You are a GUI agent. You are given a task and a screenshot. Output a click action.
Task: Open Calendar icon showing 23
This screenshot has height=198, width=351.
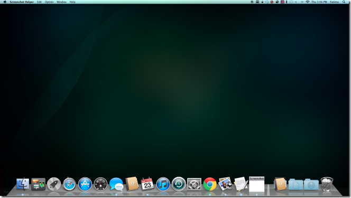point(147,184)
